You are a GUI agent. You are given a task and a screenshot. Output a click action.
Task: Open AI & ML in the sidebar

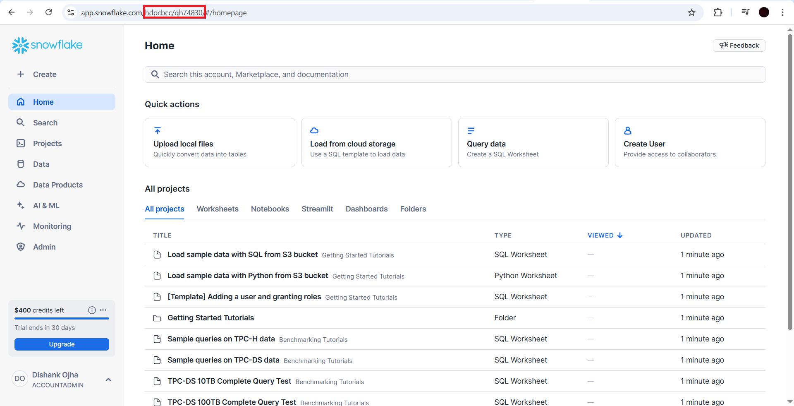[x=62, y=205]
